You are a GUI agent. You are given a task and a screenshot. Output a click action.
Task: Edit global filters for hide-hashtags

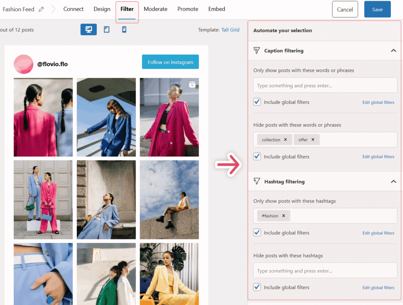378,288
